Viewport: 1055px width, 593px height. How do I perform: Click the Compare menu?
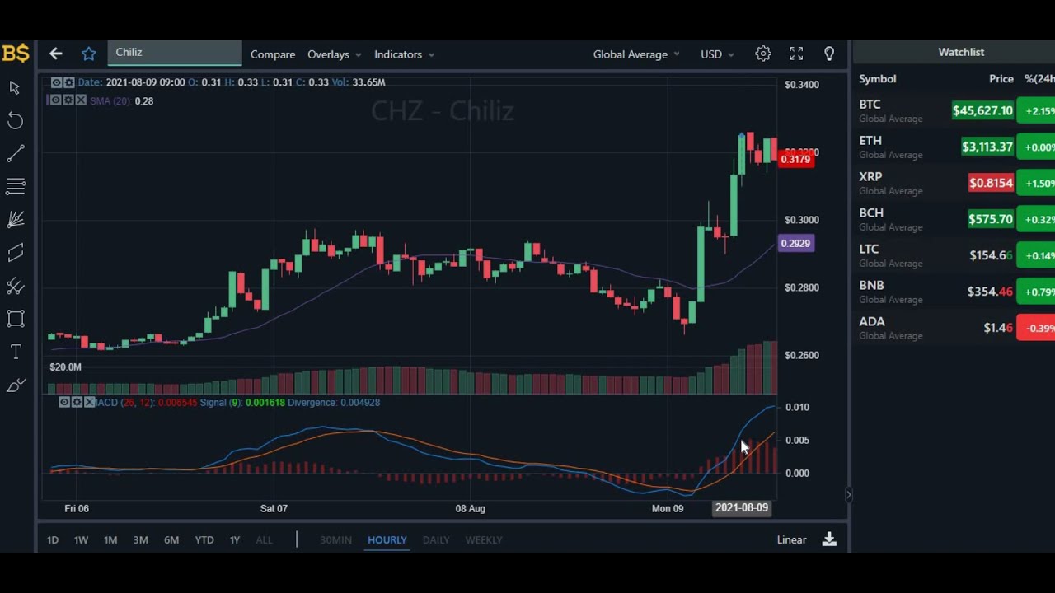tap(273, 54)
